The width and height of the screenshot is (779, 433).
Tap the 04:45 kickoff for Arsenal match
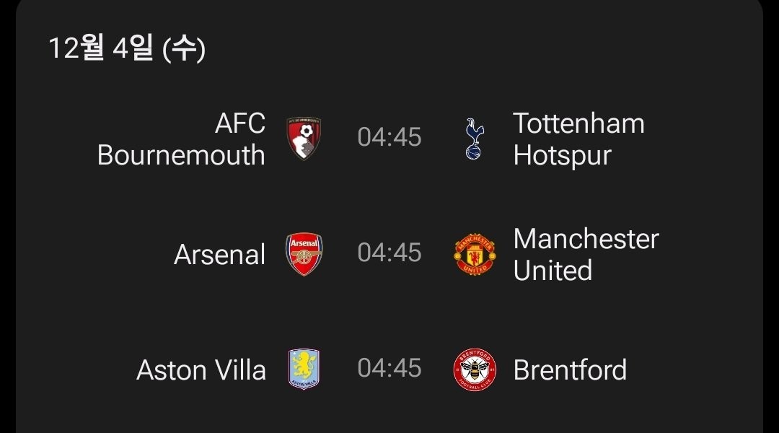pos(389,253)
